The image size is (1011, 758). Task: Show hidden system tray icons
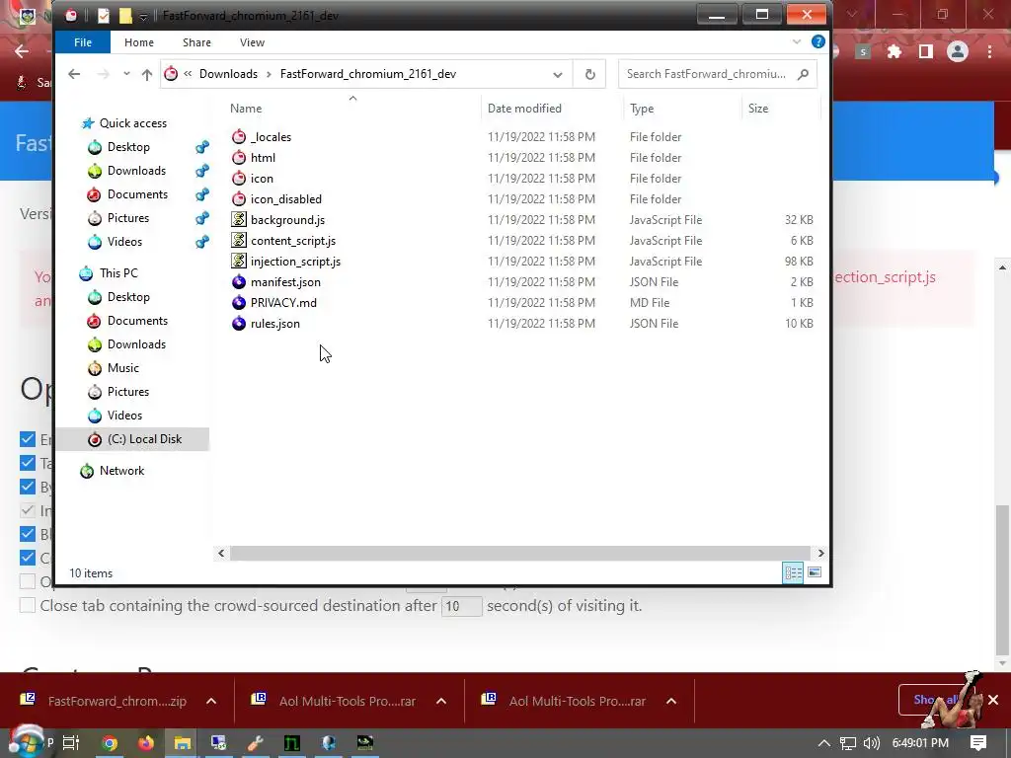coord(824,743)
